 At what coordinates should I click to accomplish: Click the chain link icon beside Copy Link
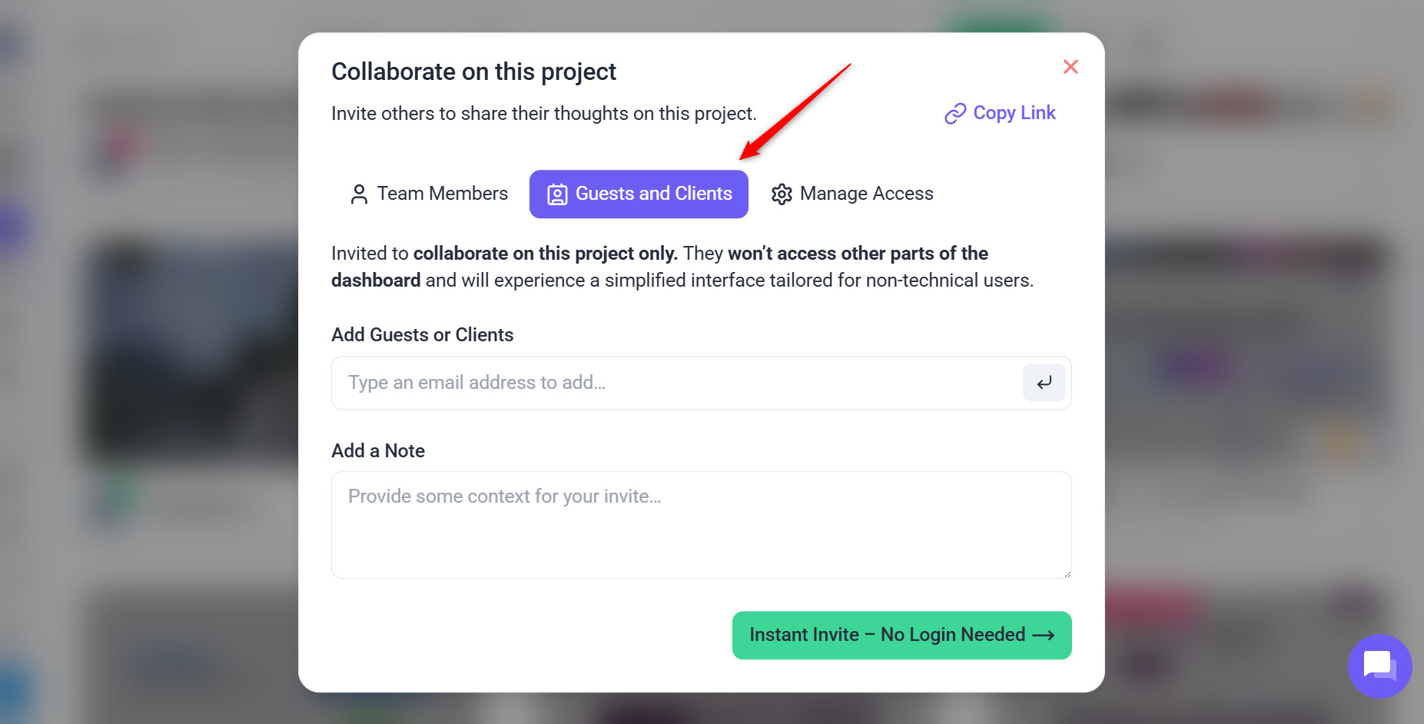coord(955,114)
